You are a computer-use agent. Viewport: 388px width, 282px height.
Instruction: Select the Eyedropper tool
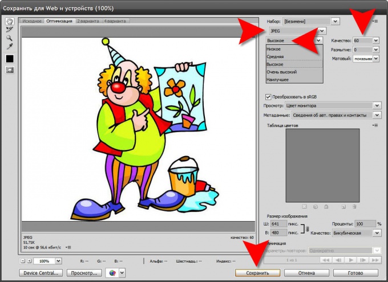point(10,47)
